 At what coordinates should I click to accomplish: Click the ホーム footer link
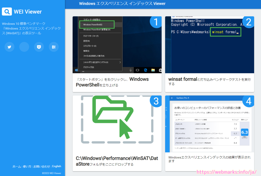[17, 166]
